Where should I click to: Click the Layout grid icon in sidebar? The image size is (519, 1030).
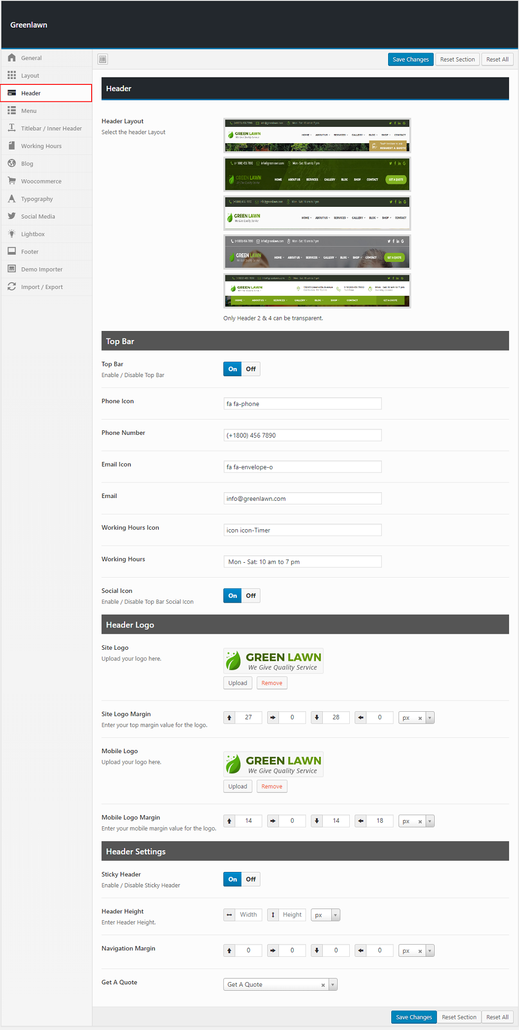[x=12, y=75]
